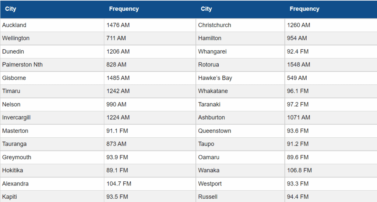Click the Auckland city cell

click(x=14, y=25)
